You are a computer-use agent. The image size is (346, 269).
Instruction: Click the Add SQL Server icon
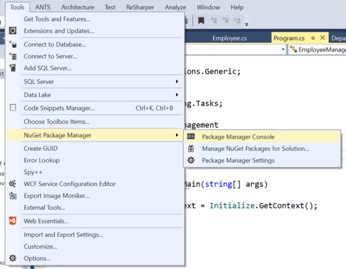click(13, 68)
